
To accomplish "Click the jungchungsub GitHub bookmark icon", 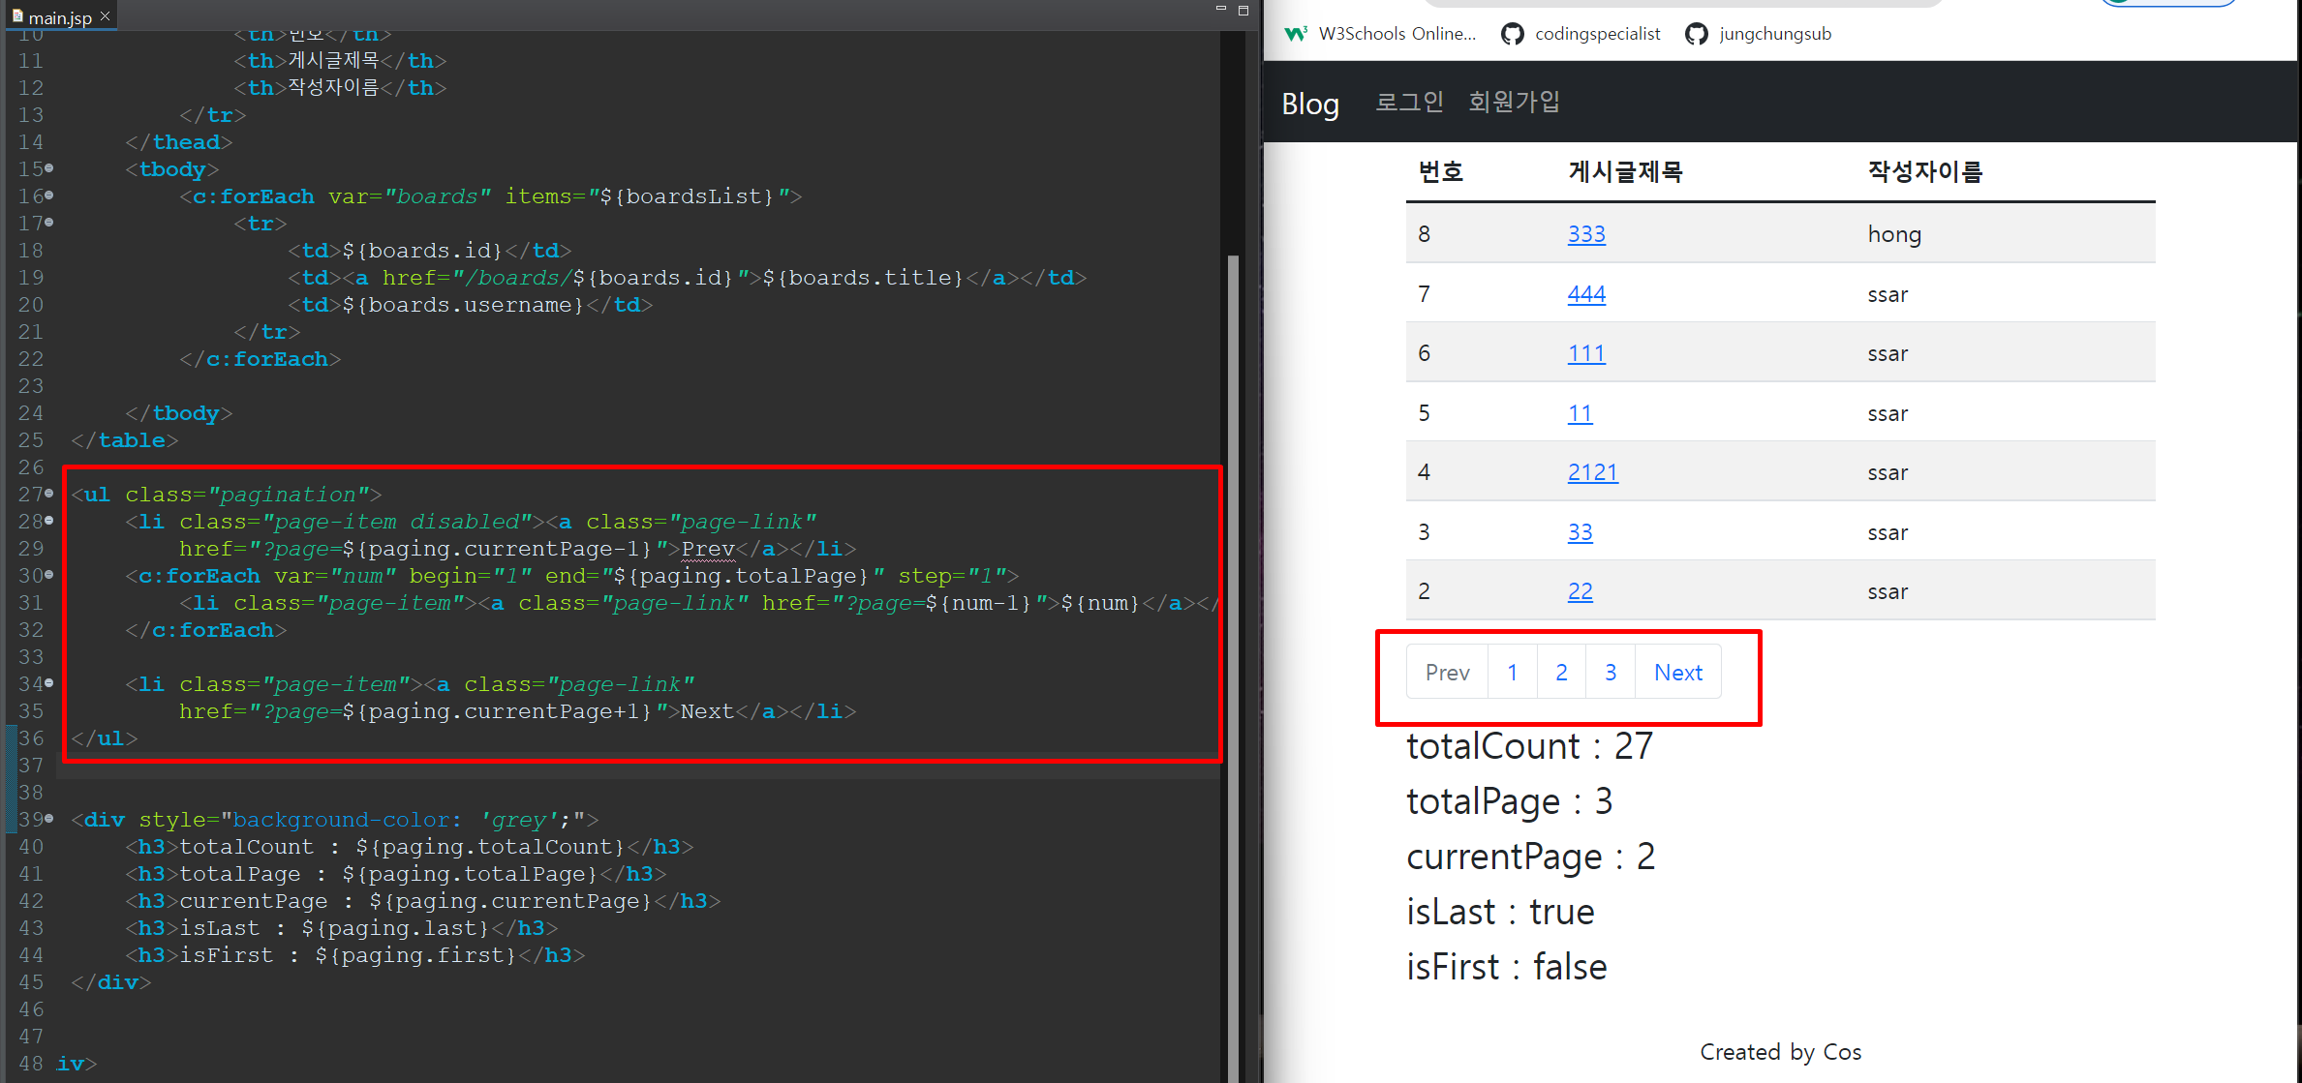I will click(1696, 34).
